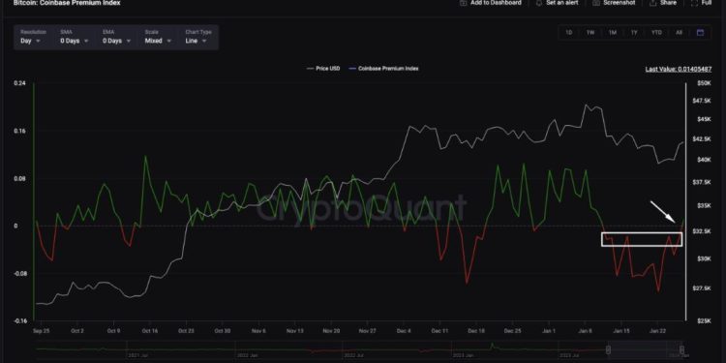Click the Oct 16 x-axis label

pos(149,331)
